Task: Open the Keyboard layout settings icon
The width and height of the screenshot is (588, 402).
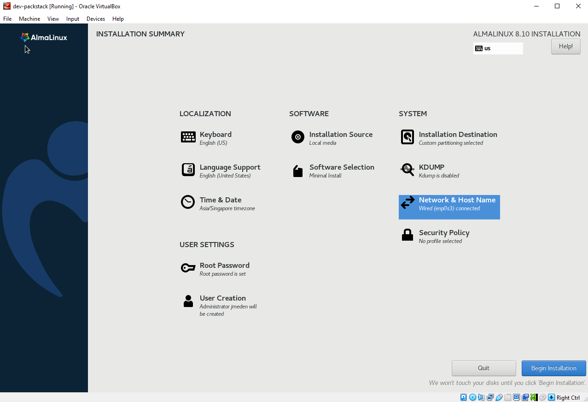Action: (x=188, y=137)
